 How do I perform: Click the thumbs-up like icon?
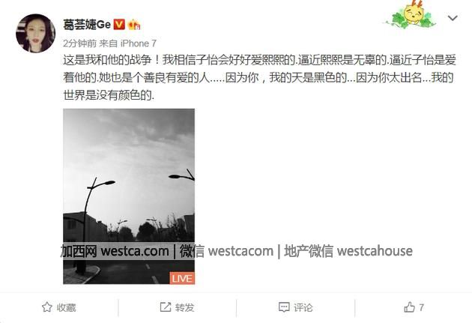click(x=409, y=307)
